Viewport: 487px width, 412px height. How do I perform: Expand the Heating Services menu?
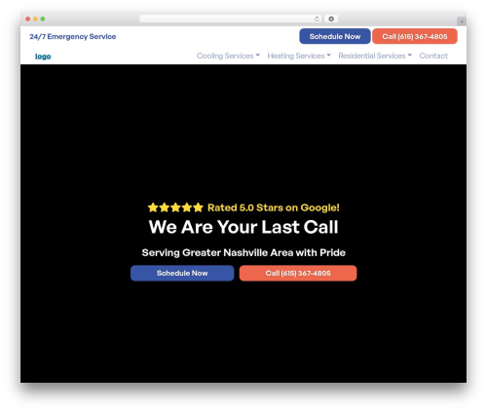coord(299,56)
